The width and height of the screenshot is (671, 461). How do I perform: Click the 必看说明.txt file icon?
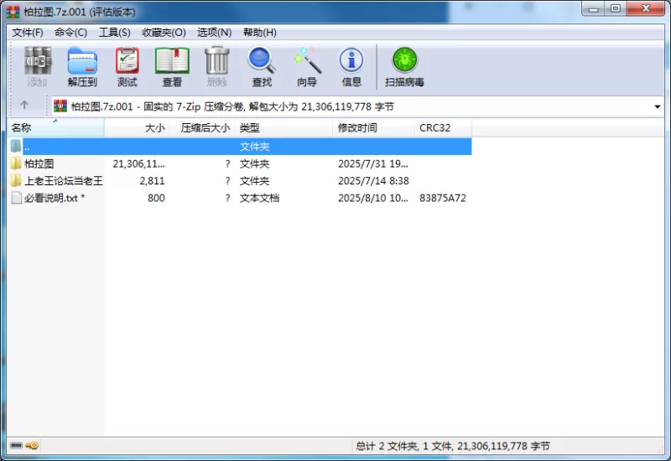(x=16, y=198)
